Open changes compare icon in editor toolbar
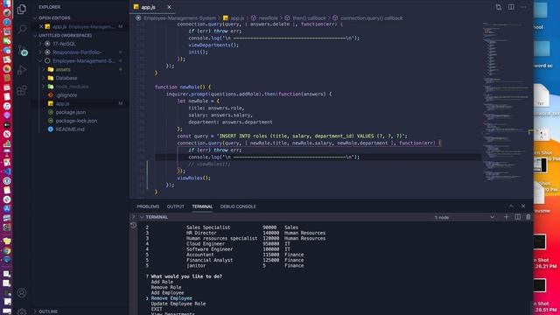560x315 pixels. (x=499, y=7)
